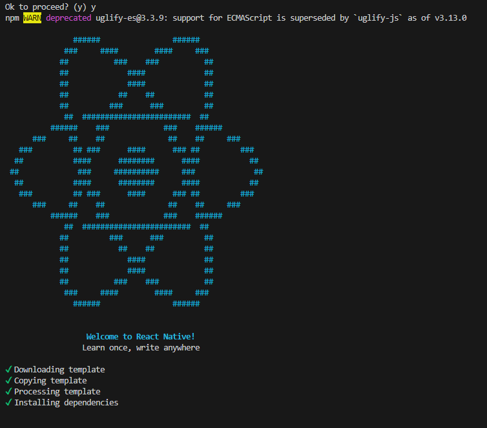Viewport: 487px width, 428px height.
Task: Click the "`uglify-js`" text in warning
Action: tap(378, 18)
